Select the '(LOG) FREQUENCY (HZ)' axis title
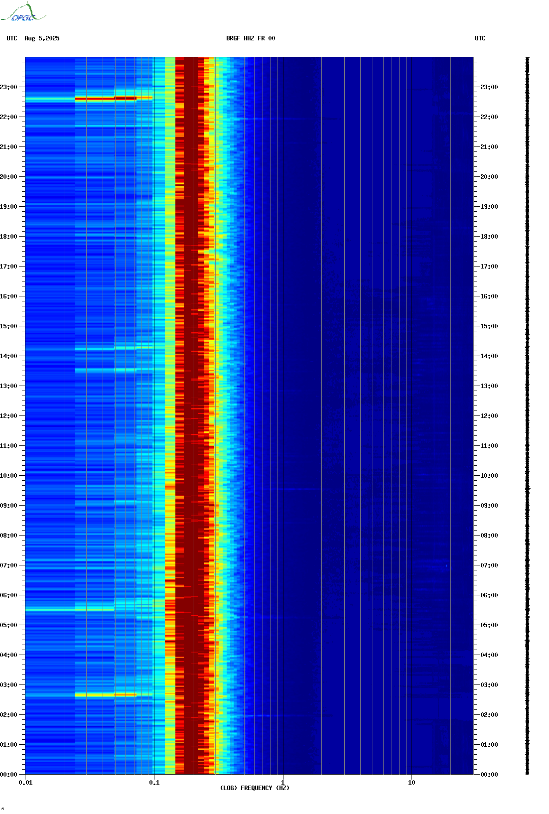The width and height of the screenshot is (549, 814). 255,788
